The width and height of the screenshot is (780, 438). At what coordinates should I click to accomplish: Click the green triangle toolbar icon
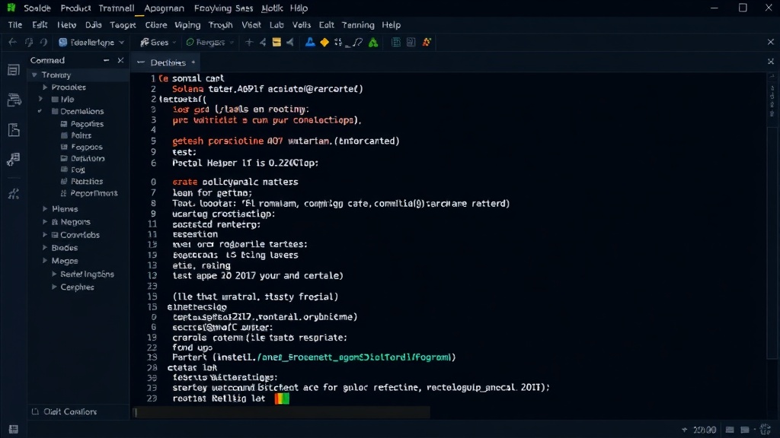point(373,43)
